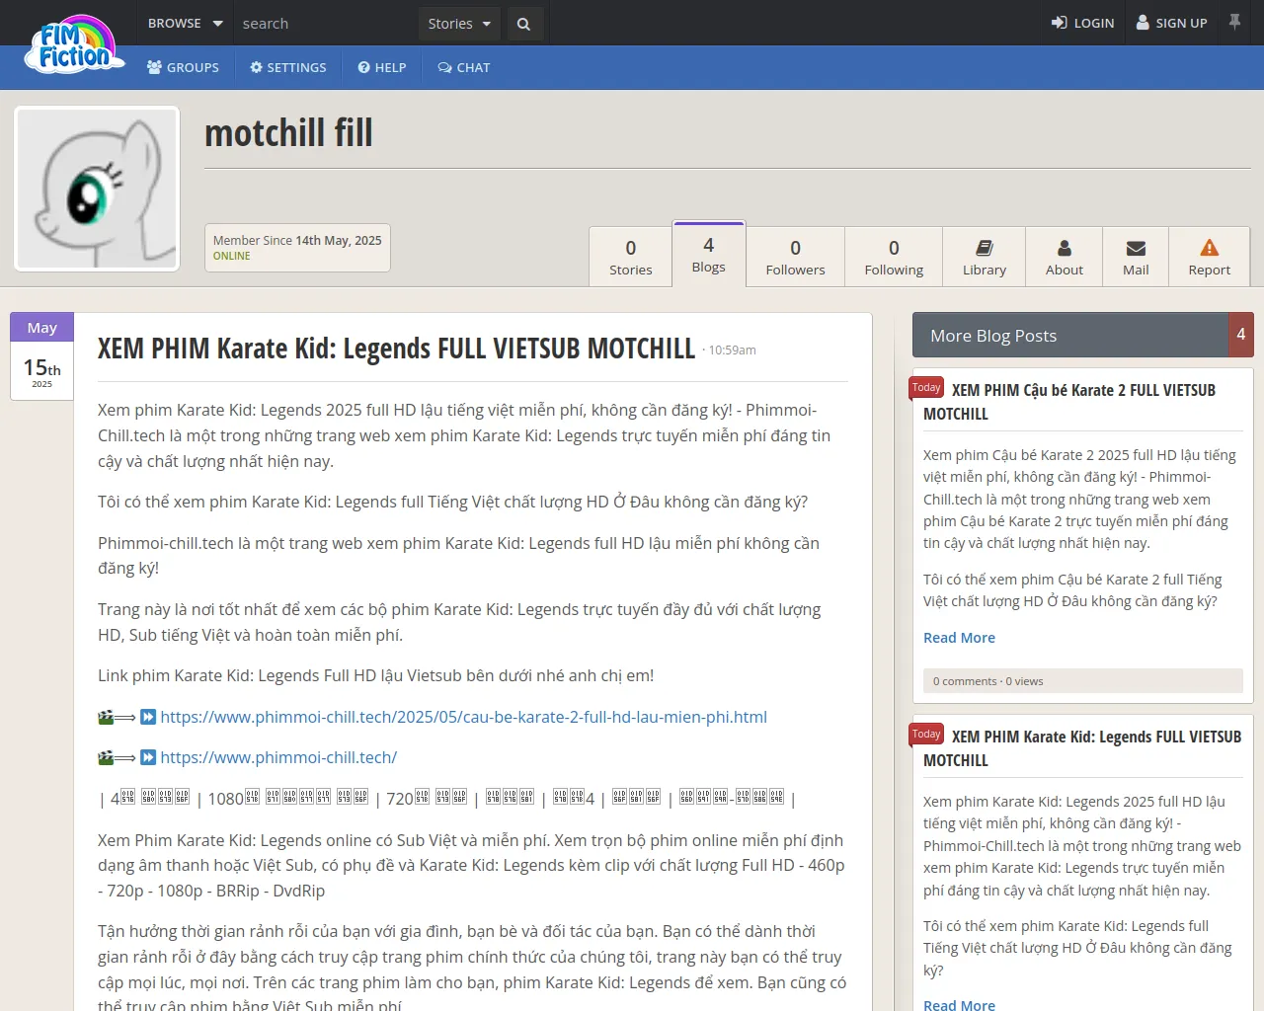This screenshot has height=1011, width=1264.
Task: Expand the Browse dropdown menu
Action: (185, 23)
